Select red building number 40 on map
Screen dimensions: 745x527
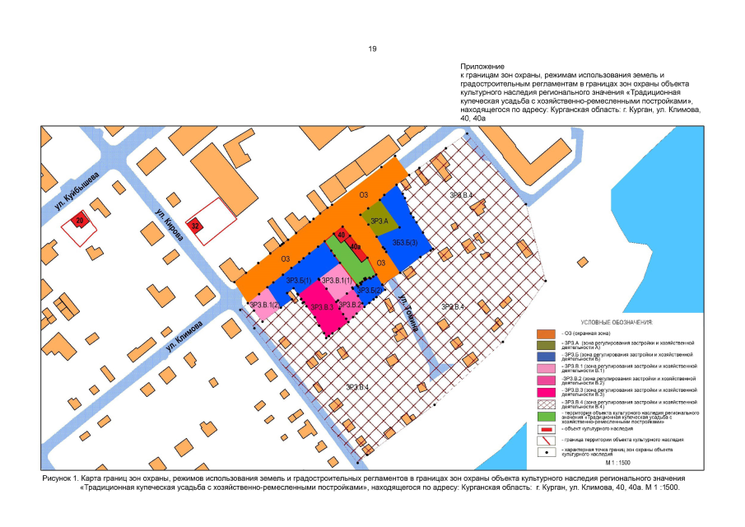(x=341, y=236)
